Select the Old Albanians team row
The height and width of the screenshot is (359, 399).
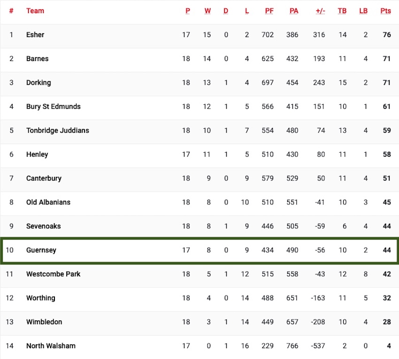199,203
